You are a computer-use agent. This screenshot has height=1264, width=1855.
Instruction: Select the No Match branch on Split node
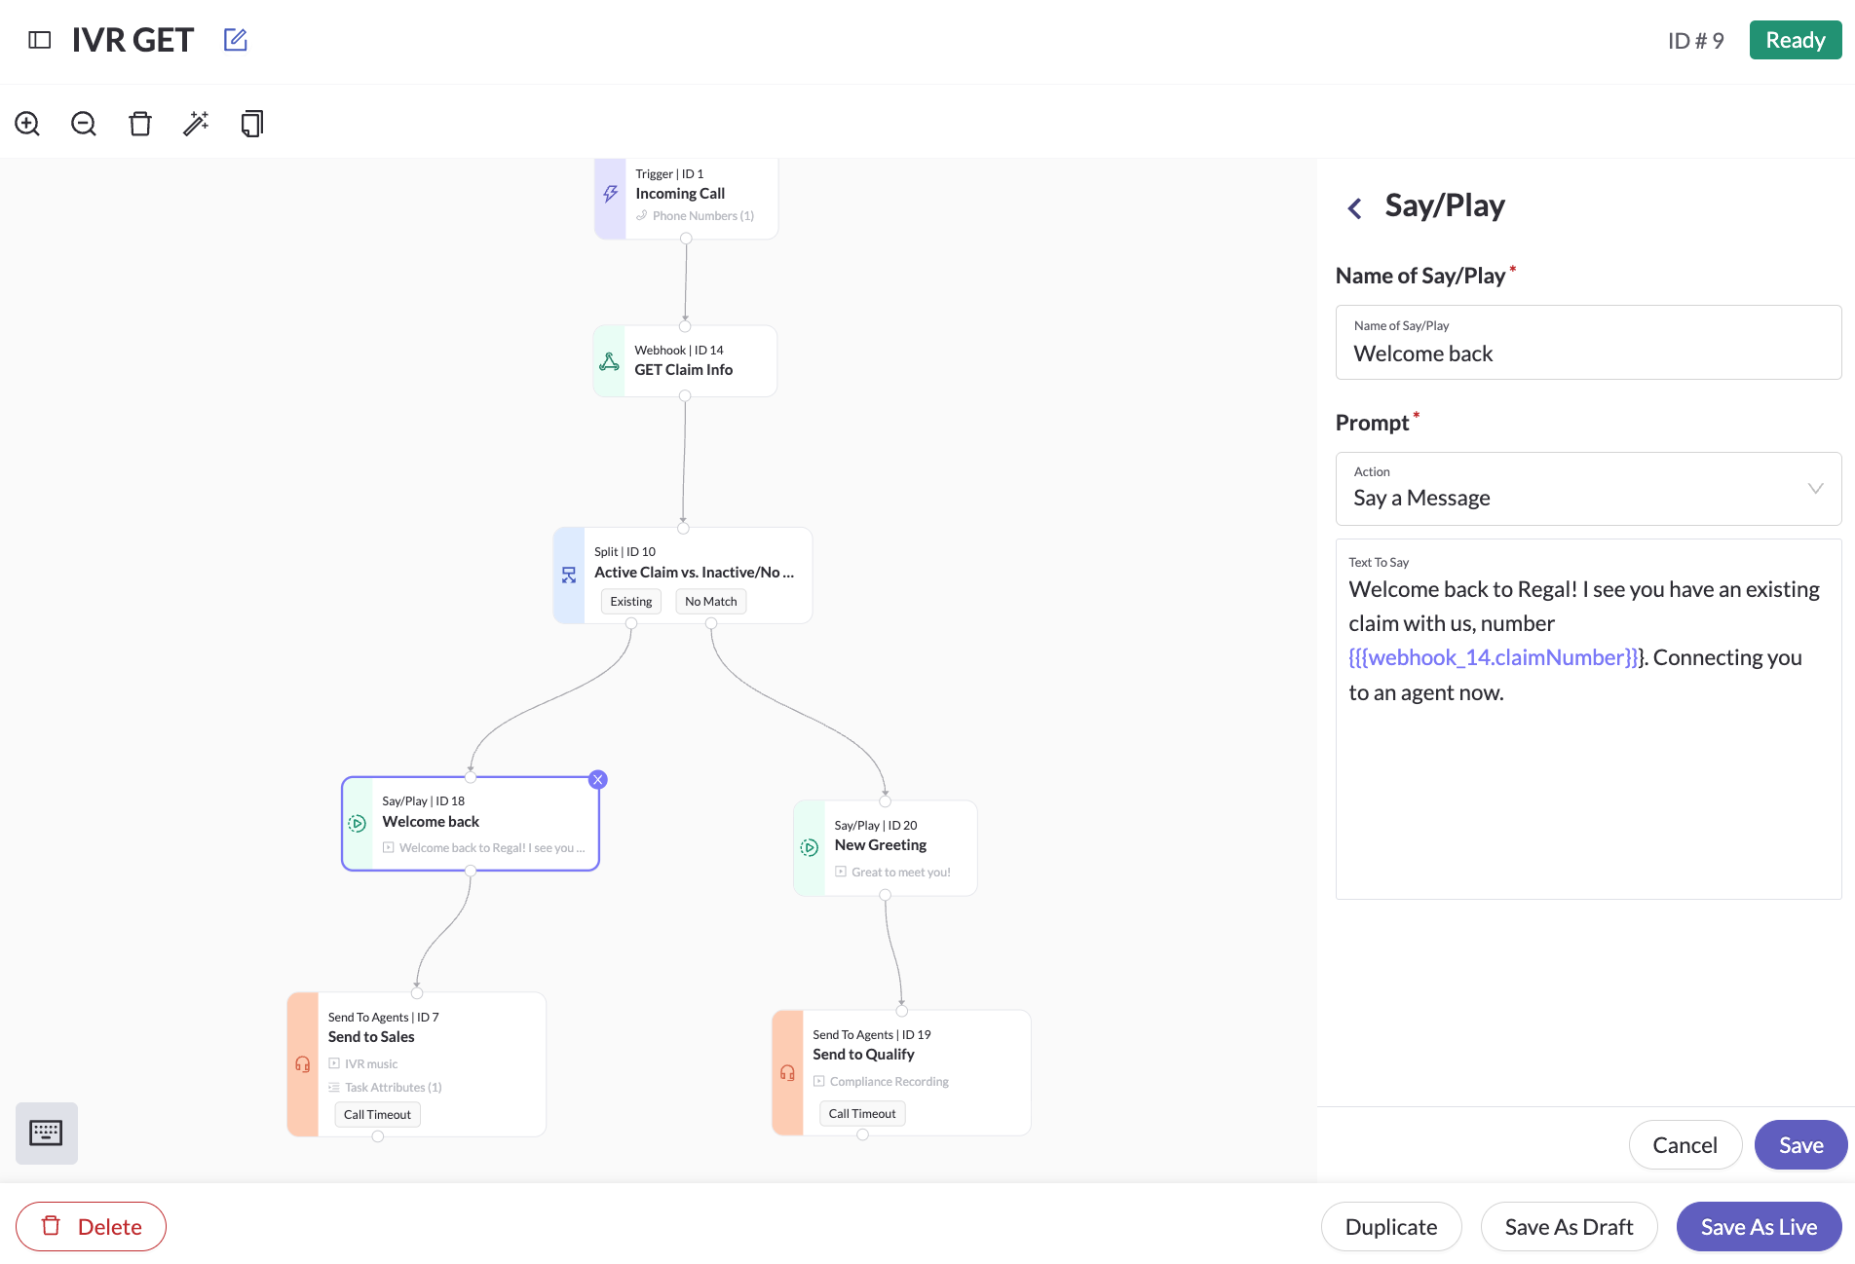tap(710, 602)
